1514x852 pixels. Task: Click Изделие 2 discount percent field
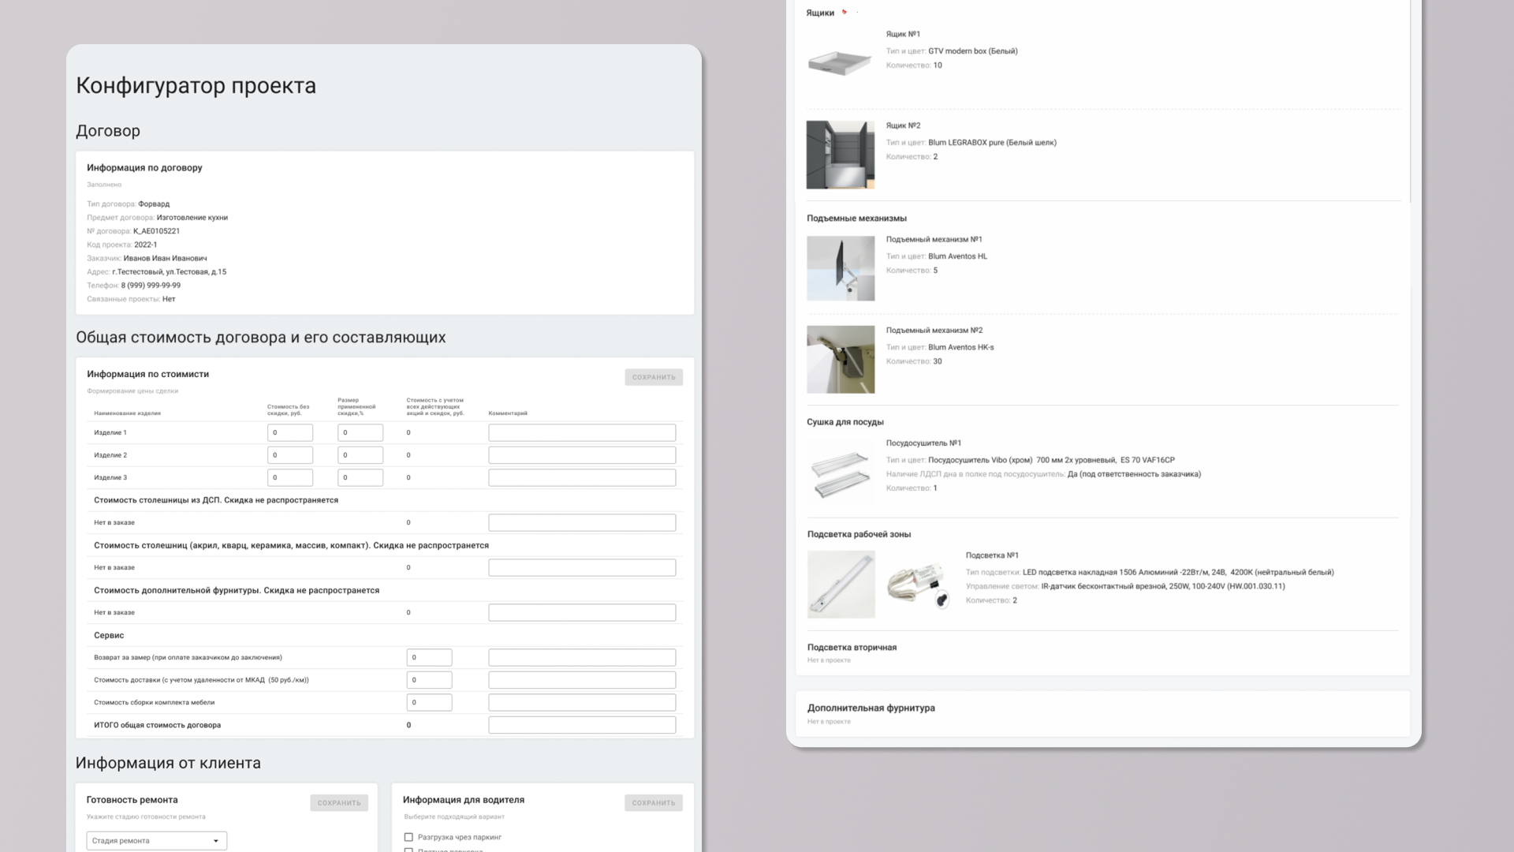(360, 455)
